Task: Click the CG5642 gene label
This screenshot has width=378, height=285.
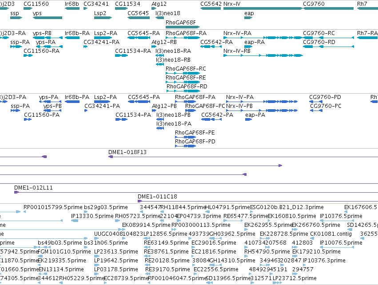Action: pos(211,4)
